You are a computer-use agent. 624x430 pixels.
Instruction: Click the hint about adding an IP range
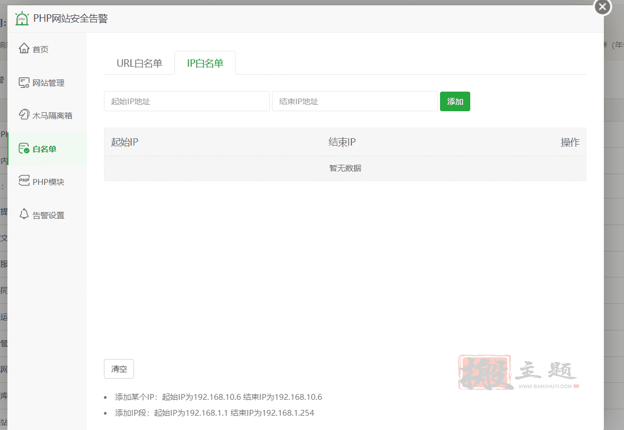[x=215, y=413]
